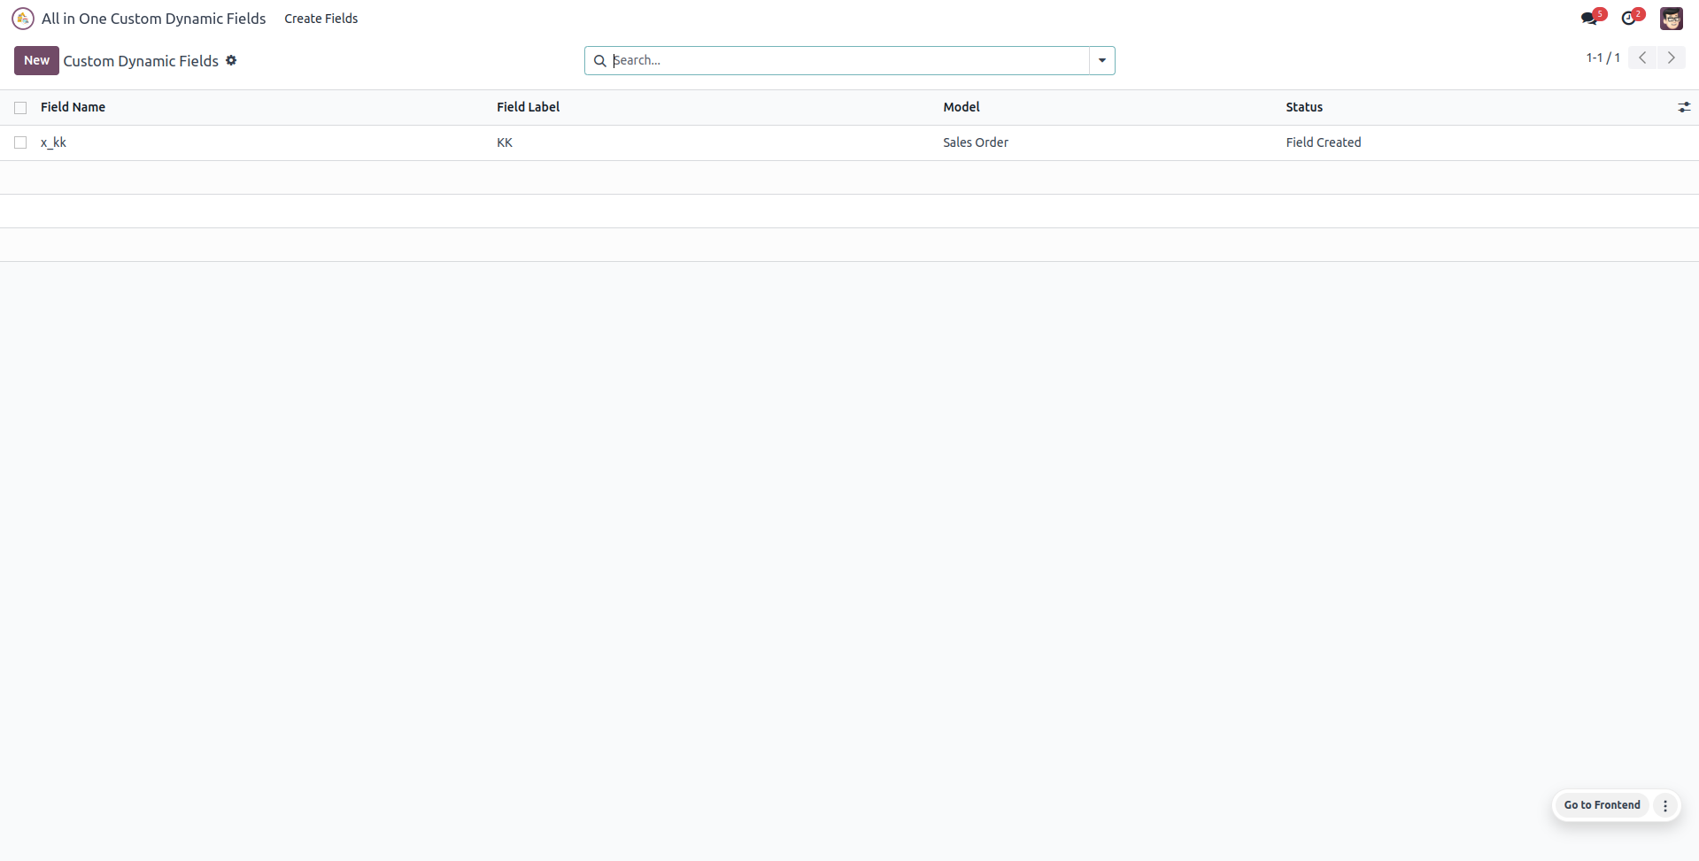Expand the search filter options dropdown

click(1101, 60)
